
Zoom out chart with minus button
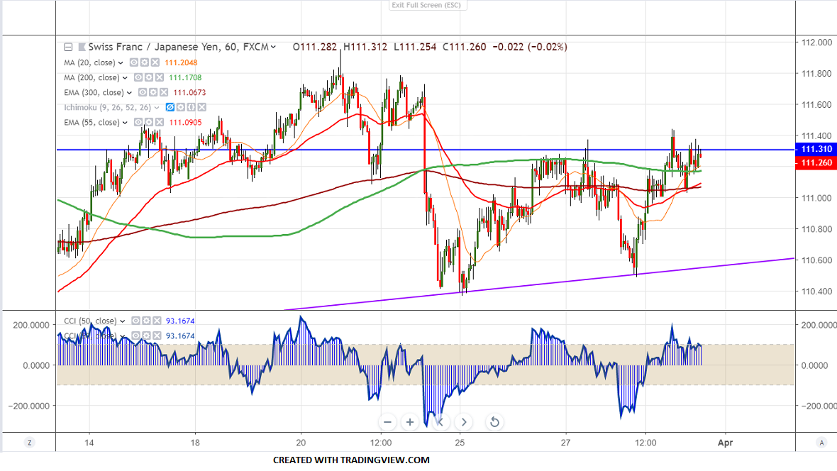point(387,422)
